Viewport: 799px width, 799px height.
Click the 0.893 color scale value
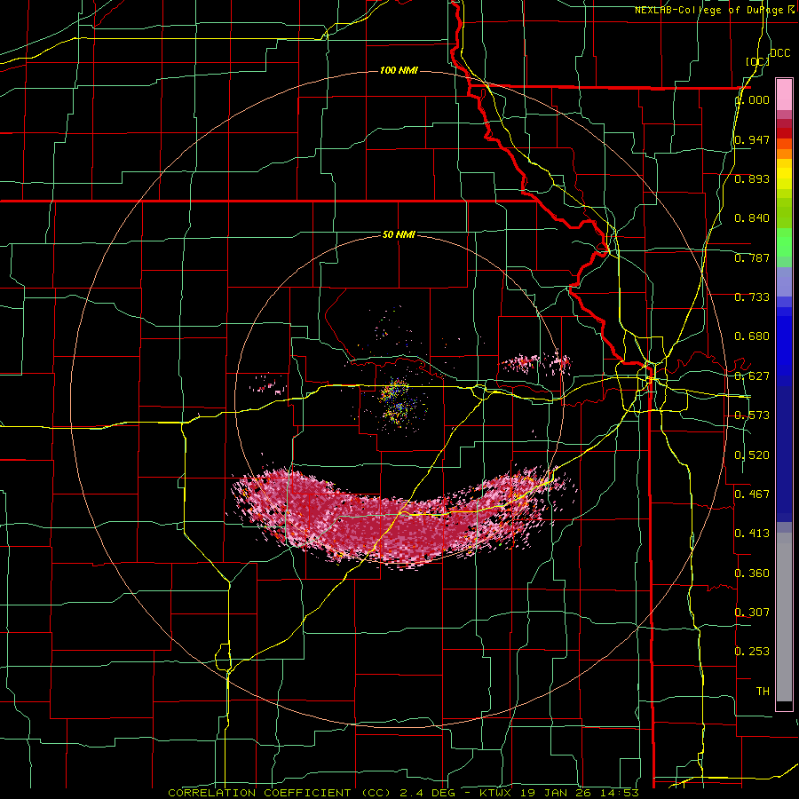pyautogui.click(x=752, y=178)
